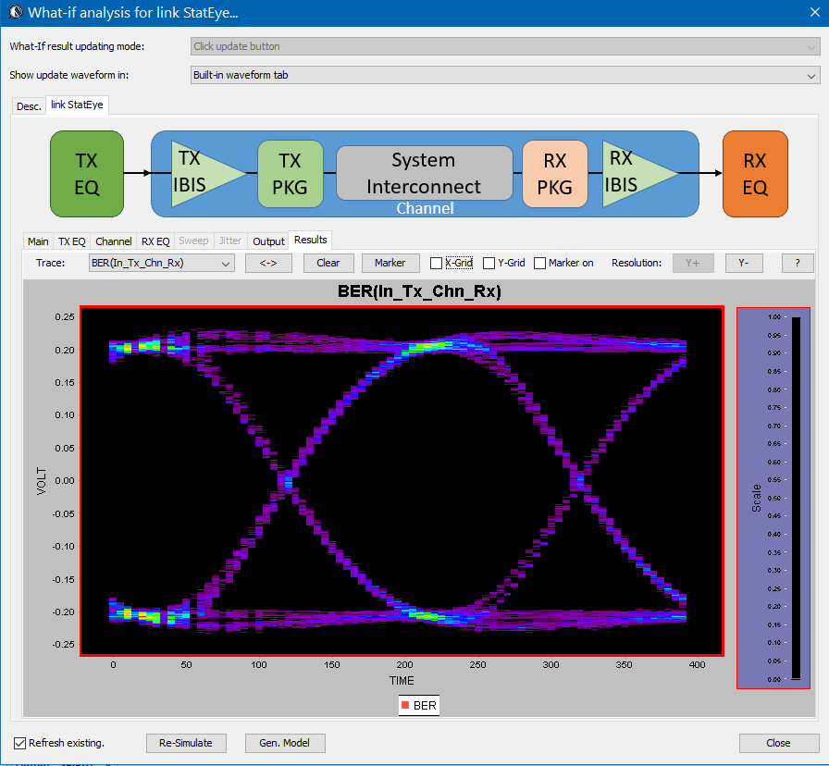Open the Channel settings tab
This screenshot has height=766, width=829.
click(113, 241)
